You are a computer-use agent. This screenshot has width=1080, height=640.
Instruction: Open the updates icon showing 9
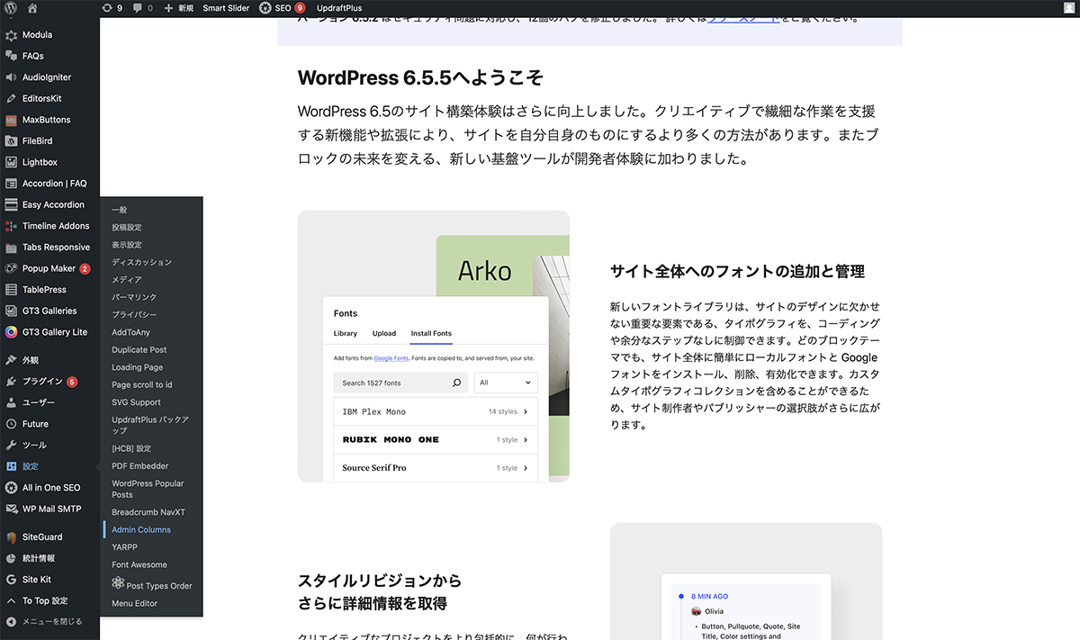(x=107, y=8)
